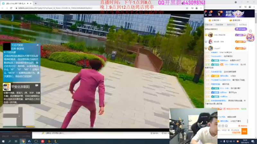Toggle the 屏蔽特效 effects option
257x144 pixels.
pos(243,126)
